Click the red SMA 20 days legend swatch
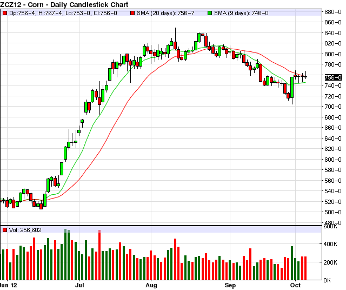The image size is (346, 290). pyautogui.click(x=132, y=13)
